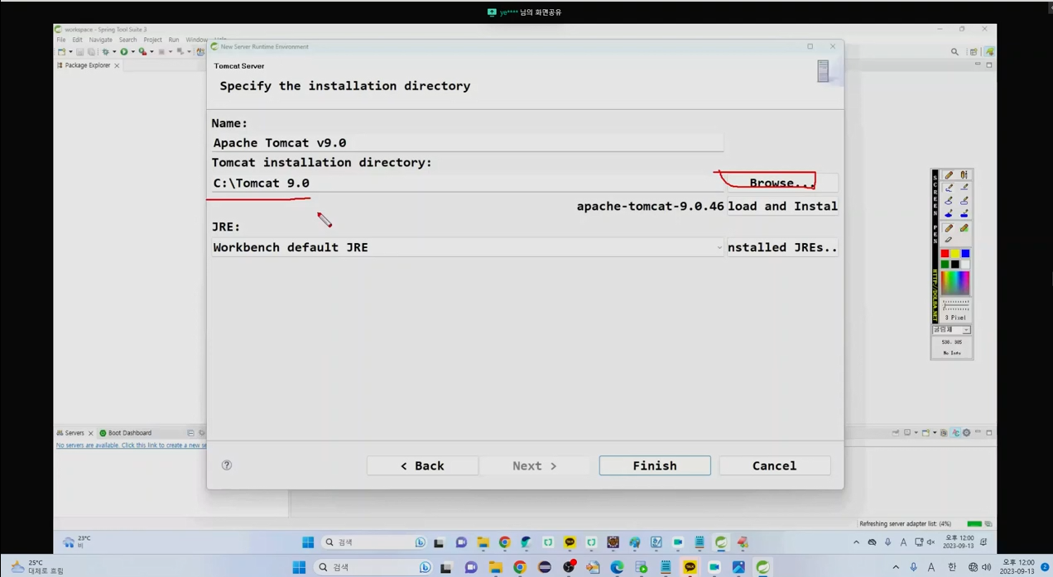Select the filled ellipse pen tool
1053x577 pixels.
point(949,213)
